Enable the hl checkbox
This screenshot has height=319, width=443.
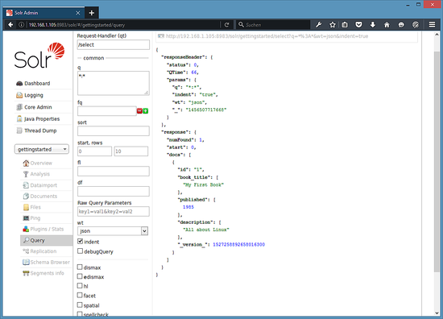point(80,286)
